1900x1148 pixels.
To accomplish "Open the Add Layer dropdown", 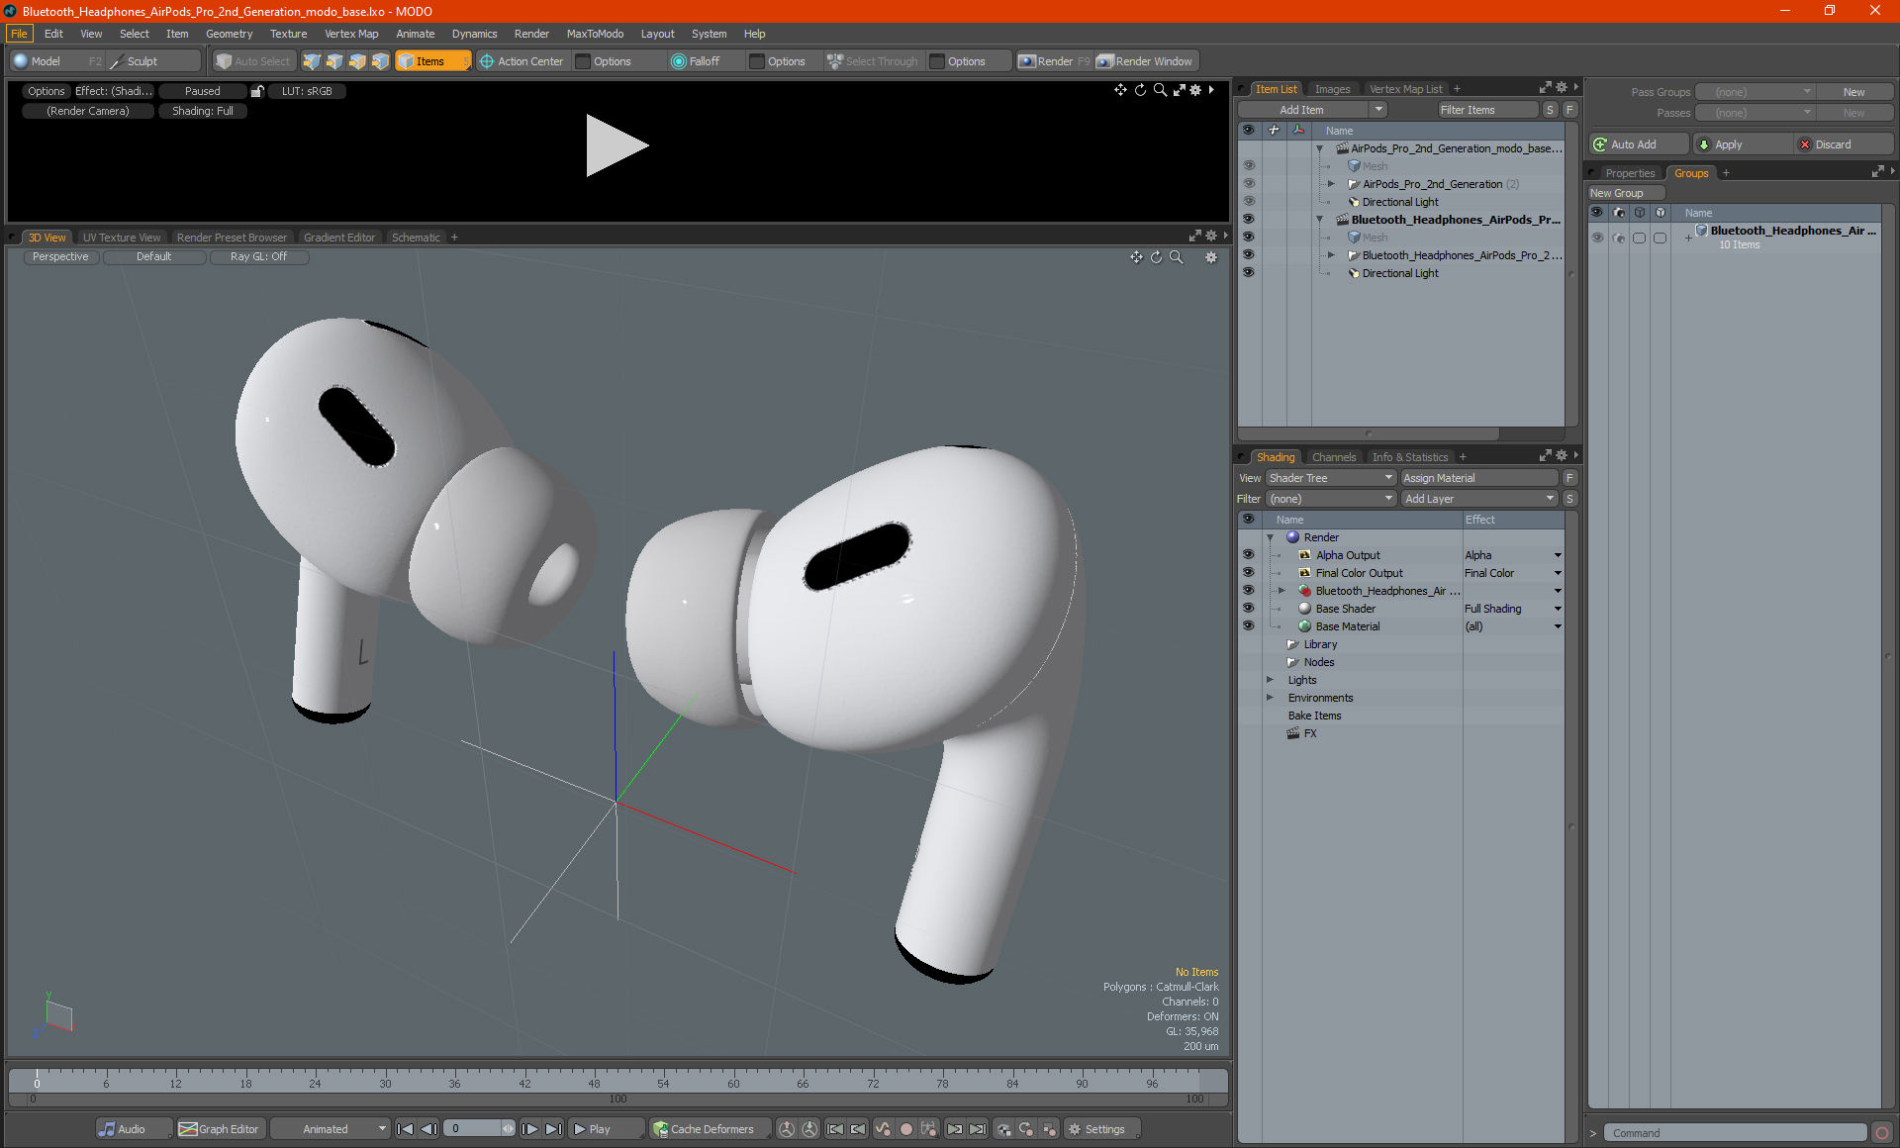I will pos(1479,499).
